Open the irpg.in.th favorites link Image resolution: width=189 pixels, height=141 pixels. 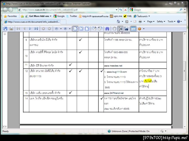(94, 16)
